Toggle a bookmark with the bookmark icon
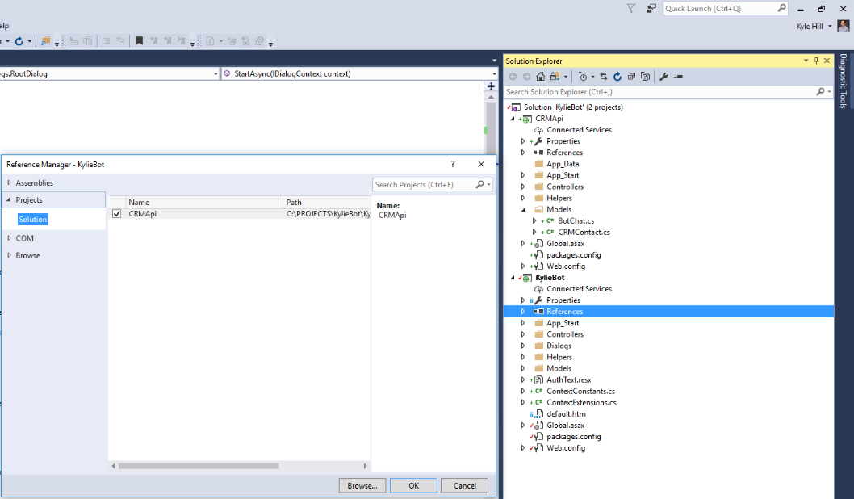This screenshot has height=499, width=854. (x=139, y=41)
